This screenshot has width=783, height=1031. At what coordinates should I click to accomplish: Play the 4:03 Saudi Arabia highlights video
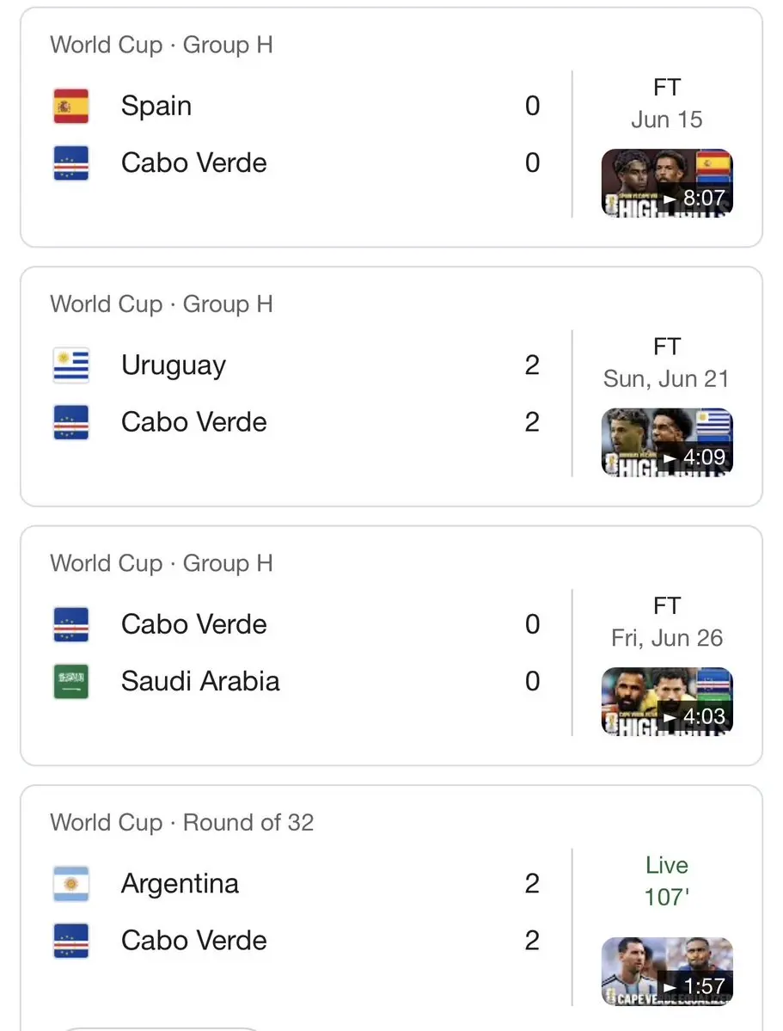click(x=667, y=701)
